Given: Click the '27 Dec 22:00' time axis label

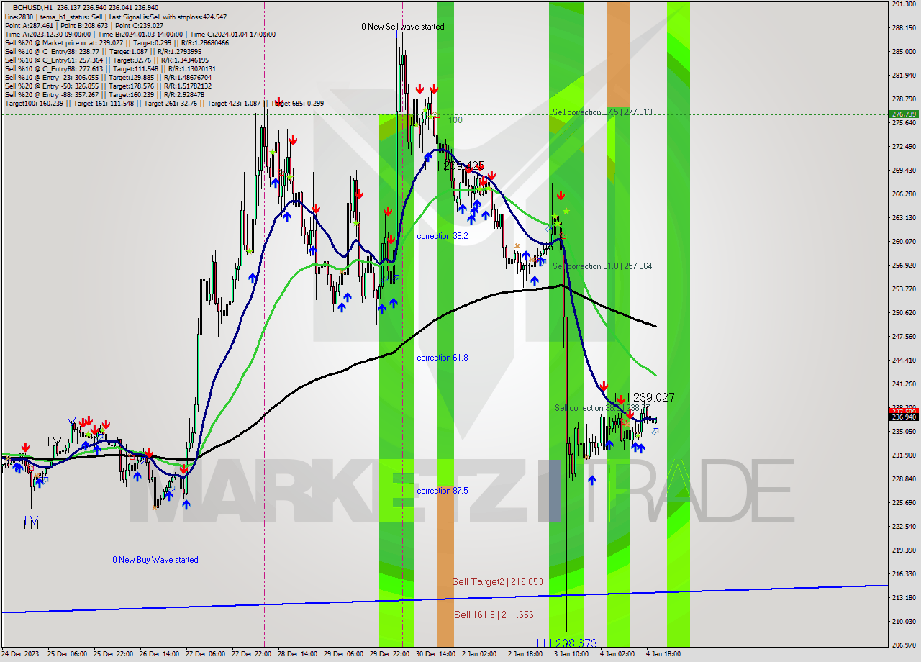Looking at the screenshot, I should point(252,654).
